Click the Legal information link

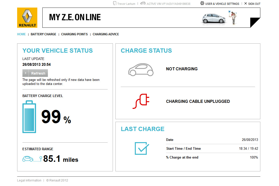[x=29, y=180]
